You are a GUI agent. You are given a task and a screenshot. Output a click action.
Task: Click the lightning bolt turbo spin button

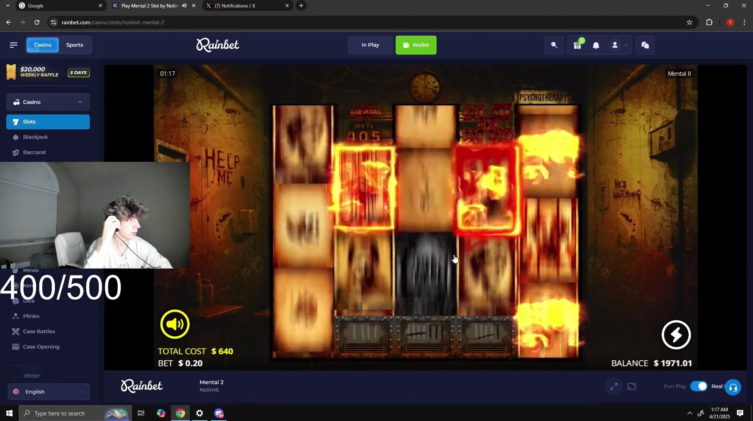tap(676, 334)
